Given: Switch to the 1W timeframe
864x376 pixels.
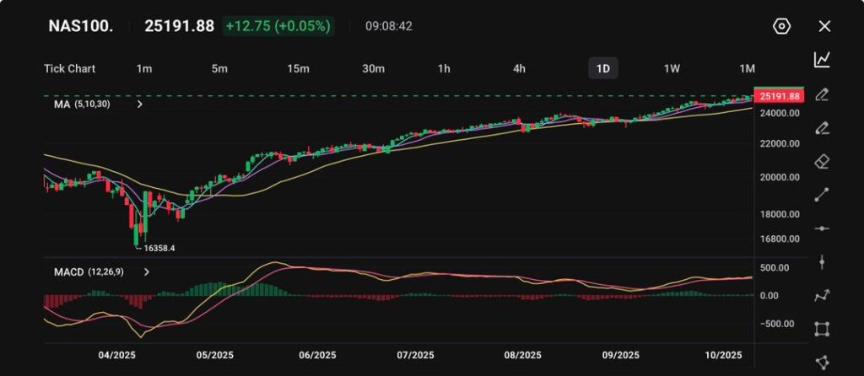Looking at the screenshot, I should 672,68.
